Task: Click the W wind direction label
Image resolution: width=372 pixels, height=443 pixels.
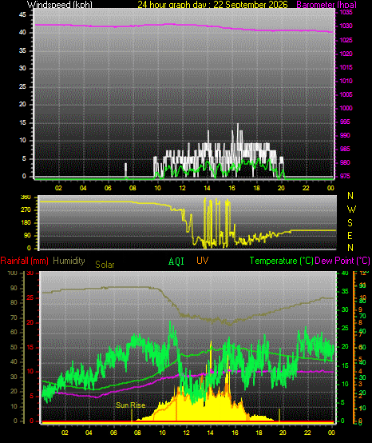Action: (x=351, y=210)
